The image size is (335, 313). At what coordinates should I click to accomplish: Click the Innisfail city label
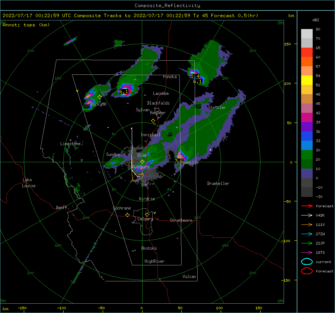coord(150,135)
